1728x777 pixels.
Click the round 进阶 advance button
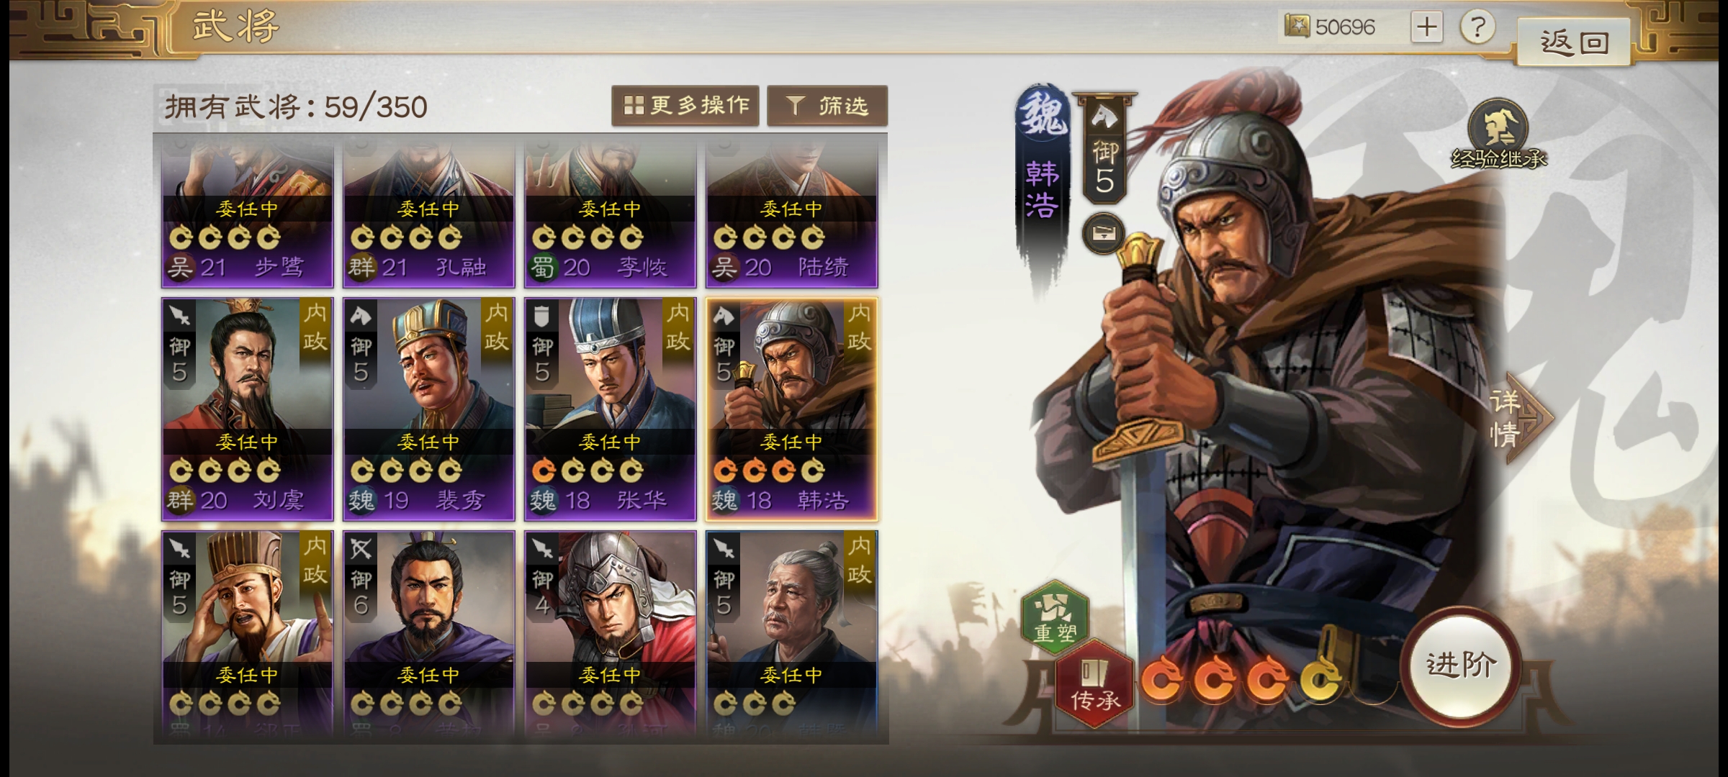click(1462, 666)
